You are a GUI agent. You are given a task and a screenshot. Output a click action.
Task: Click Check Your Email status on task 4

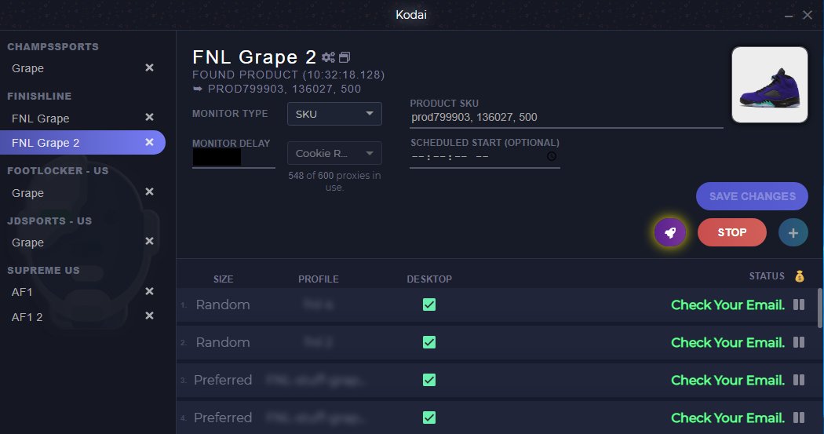[727, 418]
